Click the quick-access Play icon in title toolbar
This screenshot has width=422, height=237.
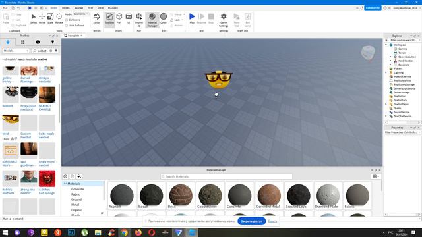click(30, 8)
